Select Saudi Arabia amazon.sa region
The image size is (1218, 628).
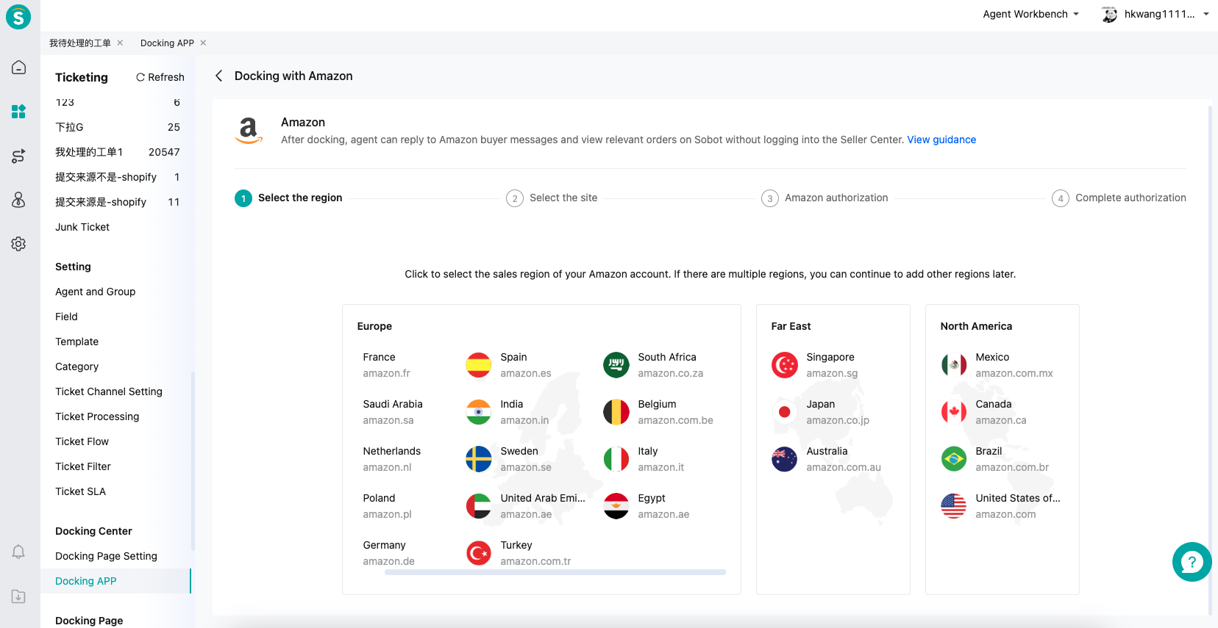(x=393, y=412)
